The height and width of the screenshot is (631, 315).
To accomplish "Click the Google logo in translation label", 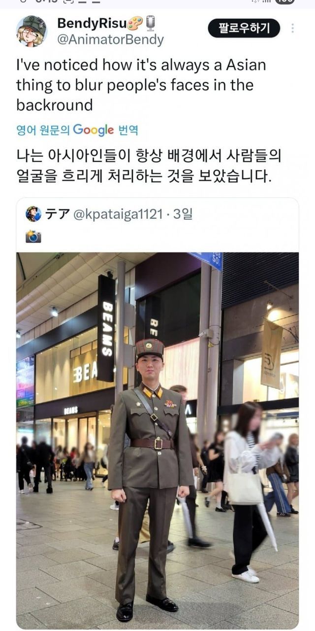I will point(94,130).
